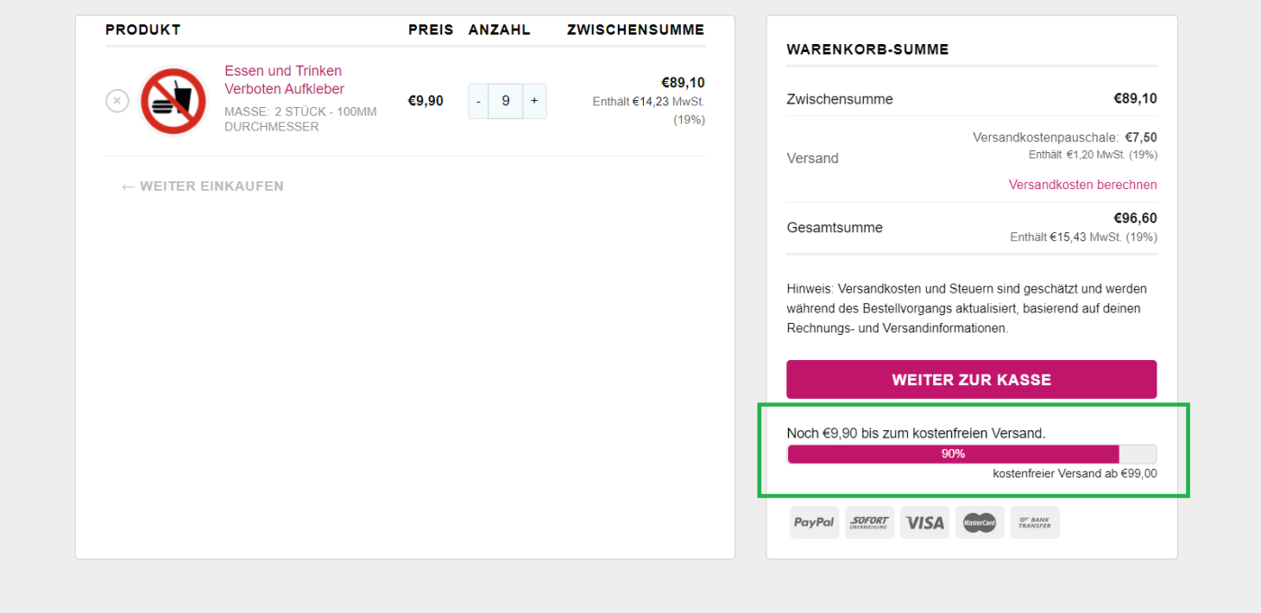
Task: Increase quantity with the plus button
Action: coord(534,101)
